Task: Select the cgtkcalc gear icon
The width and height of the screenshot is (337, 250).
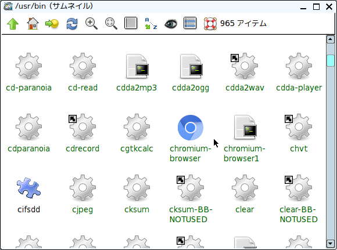Action: click(137, 127)
